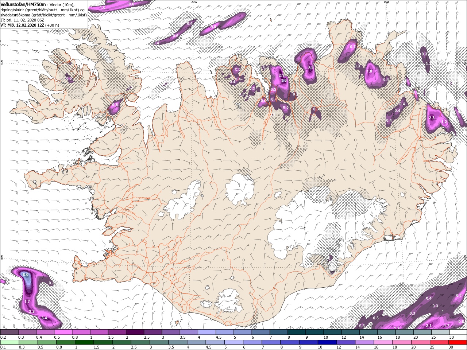Click the 'rigning/skúrir' legend description line
This screenshot has height=350, width=467.
(42, 10)
